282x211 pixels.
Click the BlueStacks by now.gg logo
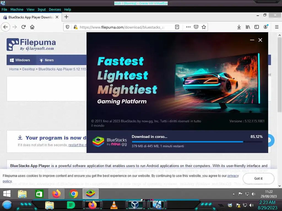click(110, 142)
